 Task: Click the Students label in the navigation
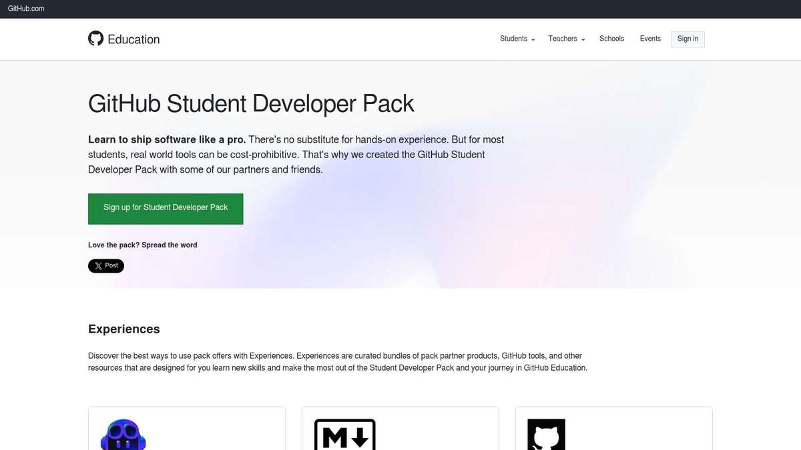513,39
